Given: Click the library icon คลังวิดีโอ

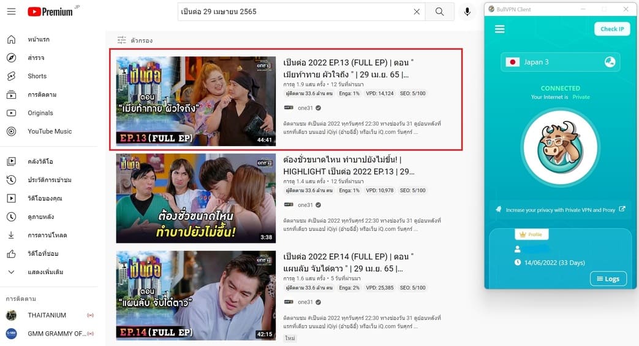Looking at the screenshot, I should tap(12, 161).
